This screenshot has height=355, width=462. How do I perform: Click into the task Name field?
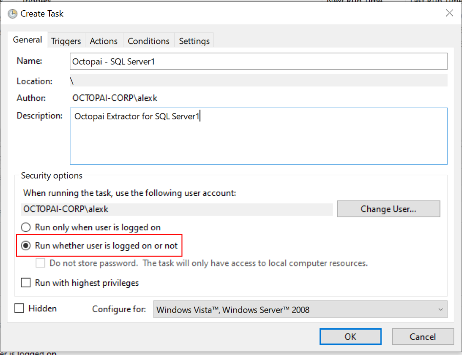(259, 61)
